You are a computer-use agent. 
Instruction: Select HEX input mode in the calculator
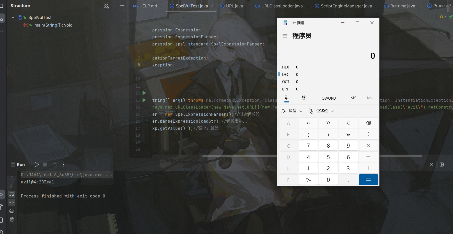point(285,67)
